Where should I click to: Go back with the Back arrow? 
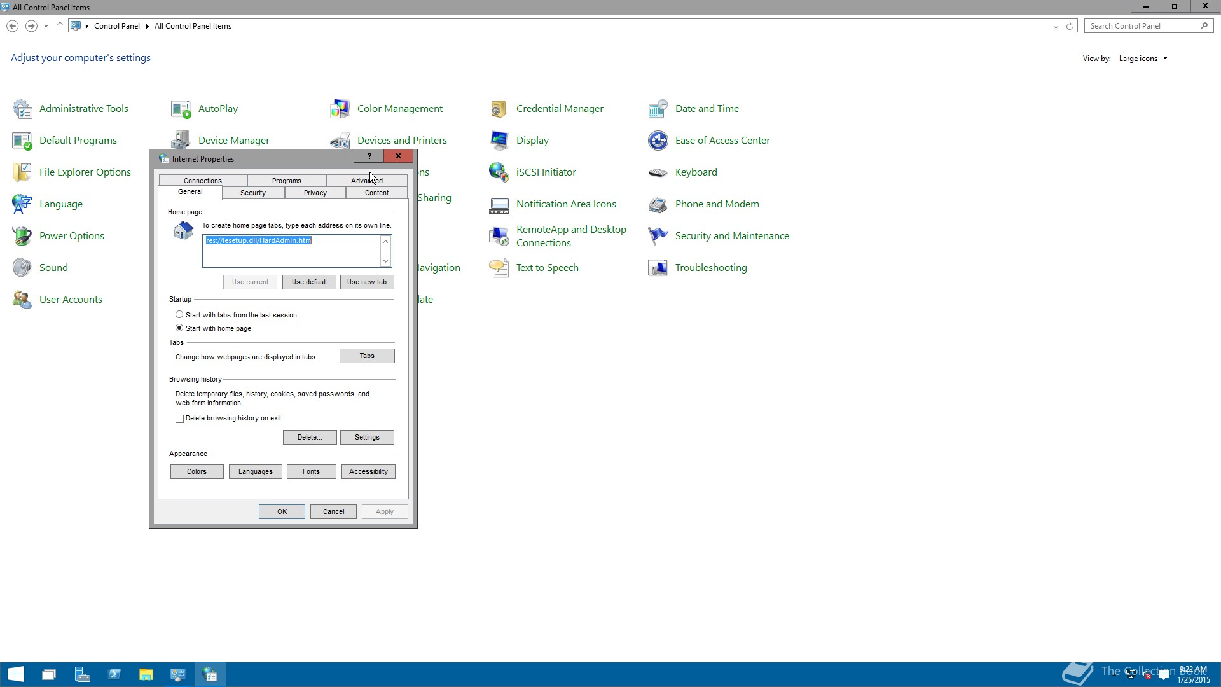click(12, 26)
